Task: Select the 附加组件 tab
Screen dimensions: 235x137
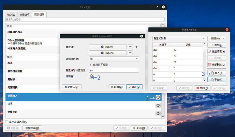Action: click(x=39, y=14)
